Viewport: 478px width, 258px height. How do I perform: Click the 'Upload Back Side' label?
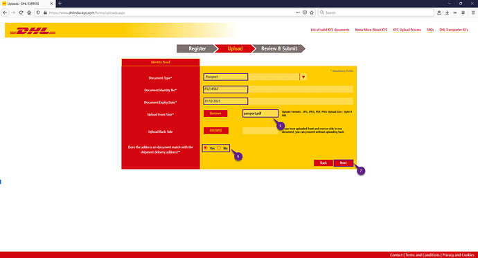point(160,131)
